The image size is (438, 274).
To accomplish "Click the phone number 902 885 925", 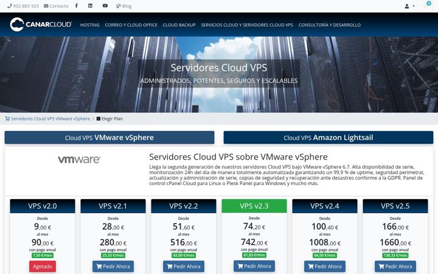I will (23, 6).
